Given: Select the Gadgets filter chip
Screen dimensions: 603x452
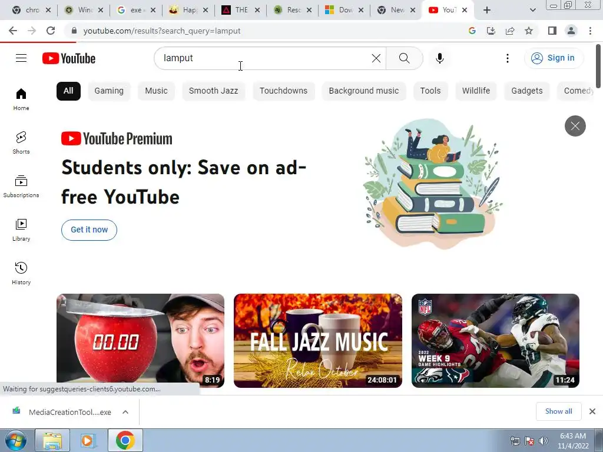Looking at the screenshot, I should [527, 91].
